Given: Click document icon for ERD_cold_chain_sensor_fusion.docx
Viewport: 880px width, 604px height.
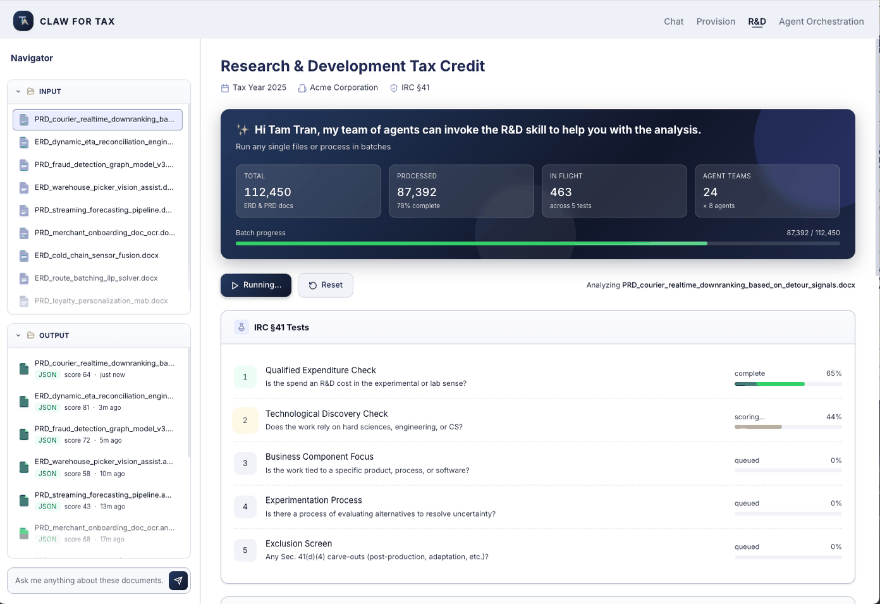Looking at the screenshot, I should tap(24, 256).
